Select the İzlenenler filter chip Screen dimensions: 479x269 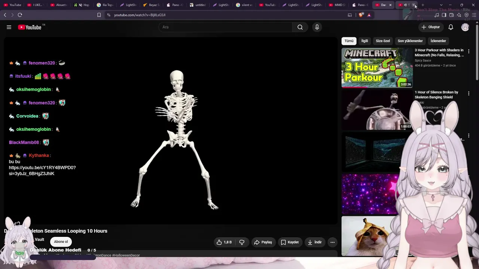(x=438, y=41)
